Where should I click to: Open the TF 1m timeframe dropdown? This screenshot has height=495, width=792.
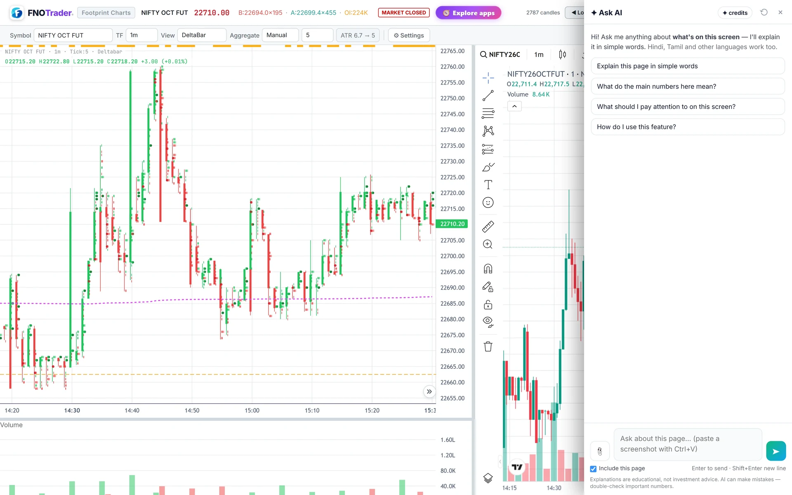pyautogui.click(x=141, y=35)
